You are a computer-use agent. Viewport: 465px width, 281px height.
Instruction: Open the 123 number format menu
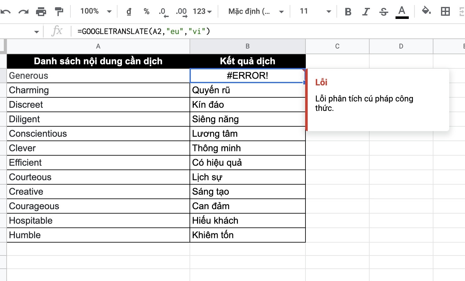[202, 12]
